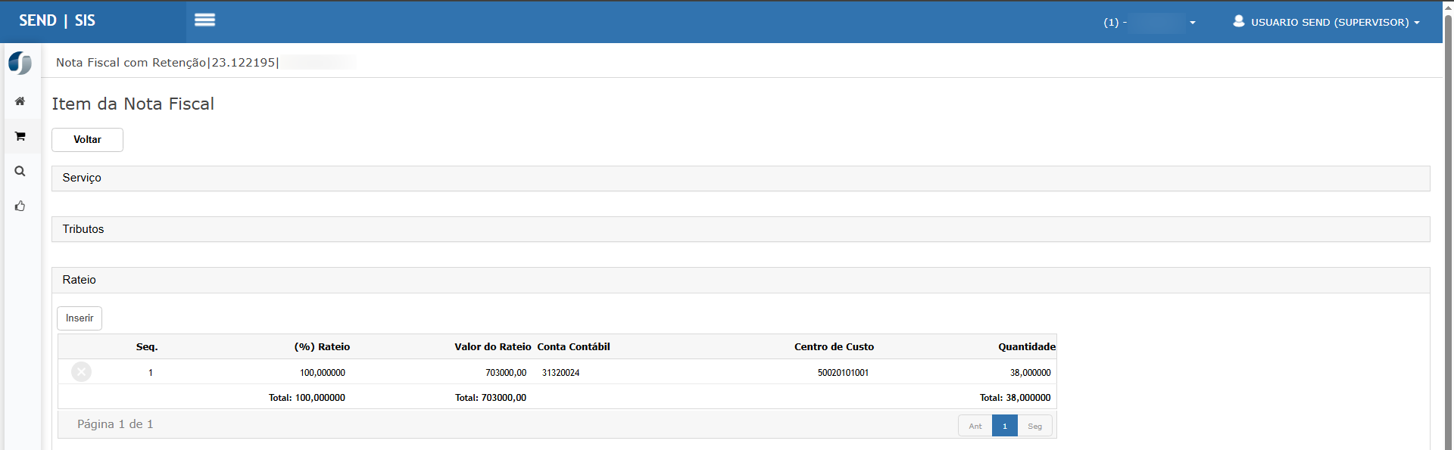Open the USUARIO SEND (SUPERVISOR) dropdown
The height and width of the screenshot is (450, 1454).
(x=1334, y=22)
